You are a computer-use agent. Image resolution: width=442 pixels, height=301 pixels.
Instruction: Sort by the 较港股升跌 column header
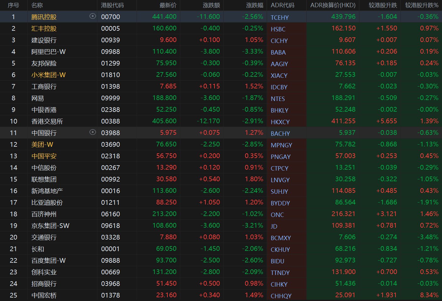pyautogui.click(x=383, y=5)
